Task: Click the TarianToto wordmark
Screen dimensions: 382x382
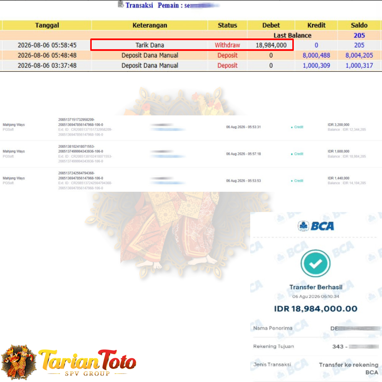Action: [x=87, y=360]
